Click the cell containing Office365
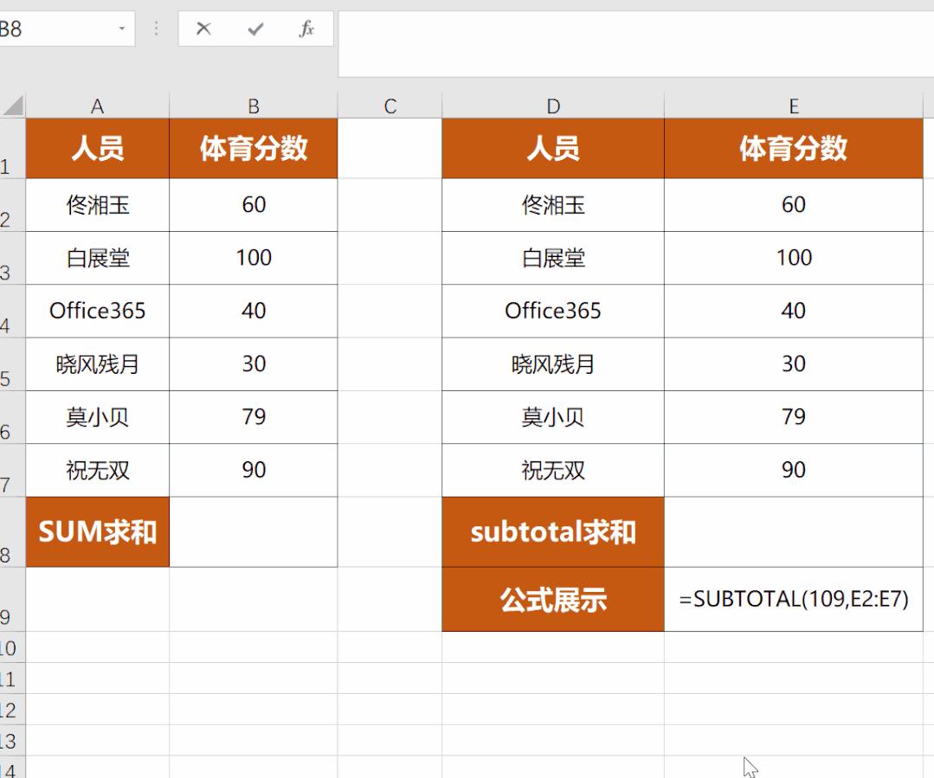Screen dimensions: 934x778 point(98,311)
